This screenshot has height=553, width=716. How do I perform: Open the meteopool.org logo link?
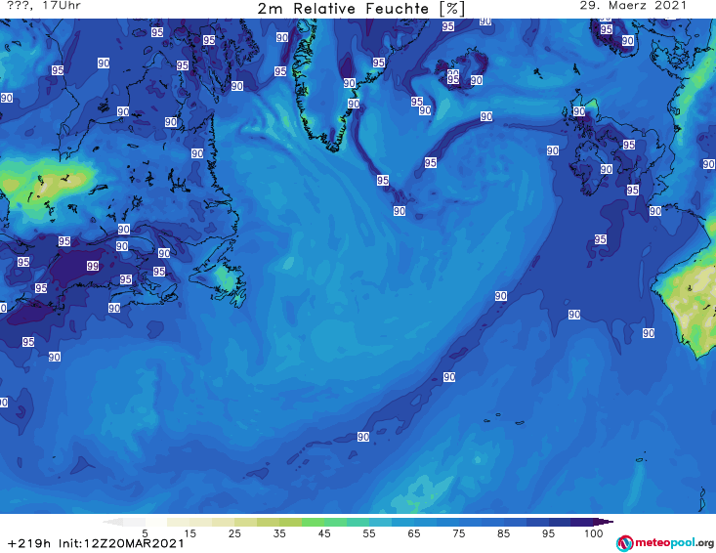(x=664, y=543)
